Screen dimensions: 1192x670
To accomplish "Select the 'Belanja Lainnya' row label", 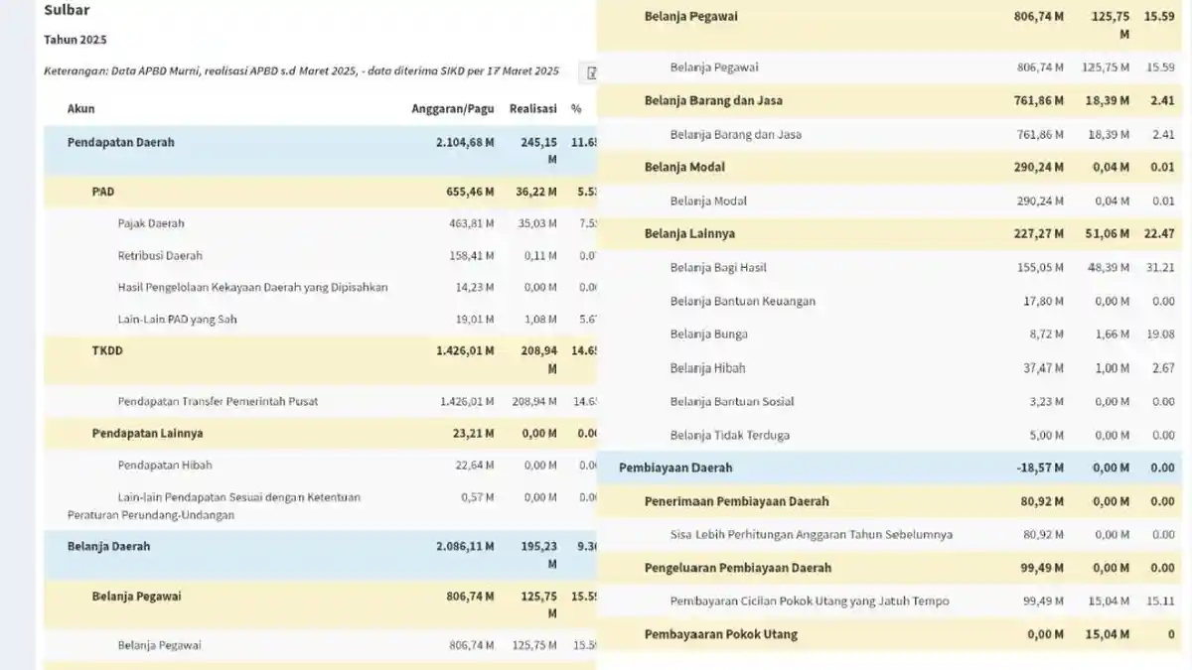I will tap(689, 234).
